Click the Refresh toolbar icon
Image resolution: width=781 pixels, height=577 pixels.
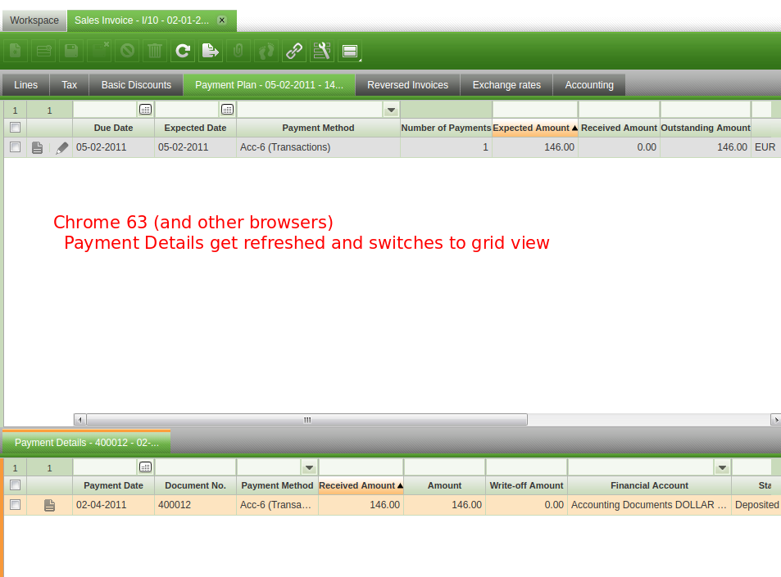[x=183, y=52]
